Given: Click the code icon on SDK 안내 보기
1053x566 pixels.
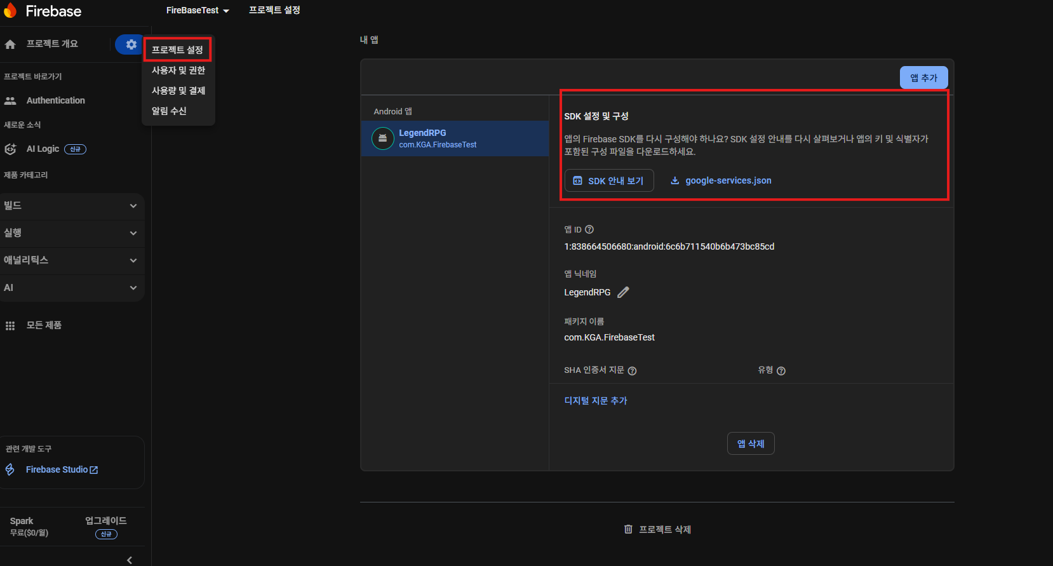Looking at the screenshot, I should (577, 181).
